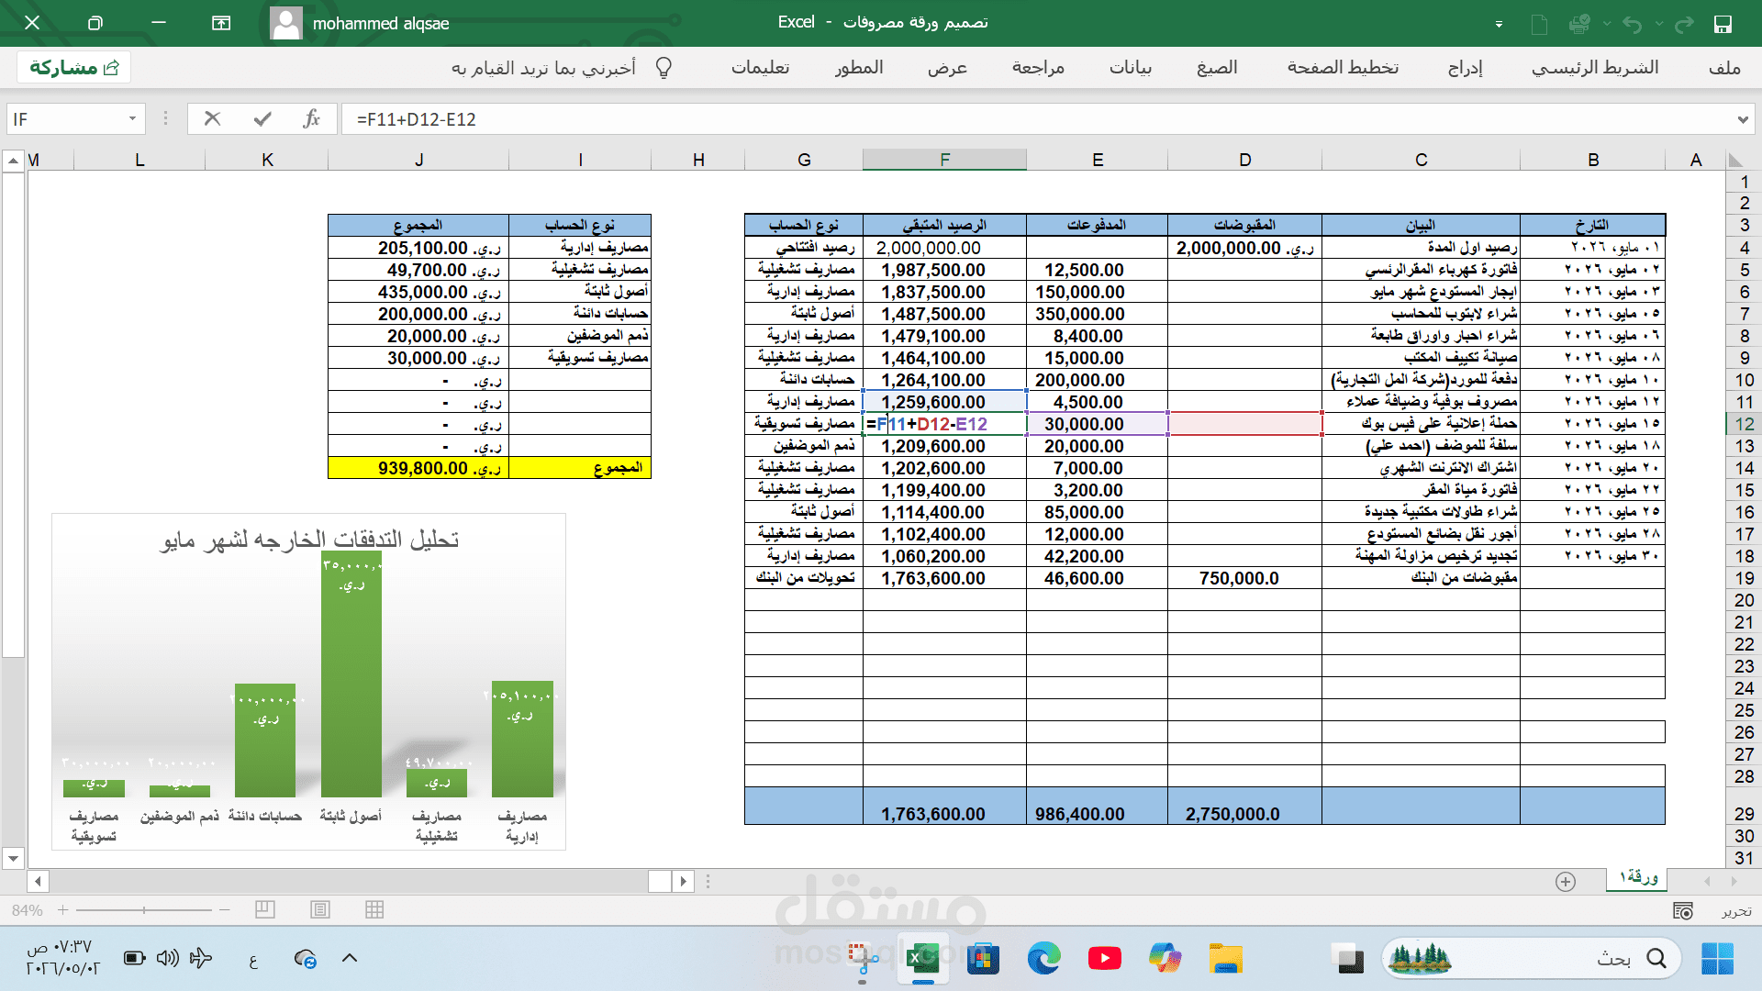The height and width of the screenshot is (991, 1762).
Task: Open the تخطيط الصفحة (Page Layout) tab
Action: click(1343, 68)
